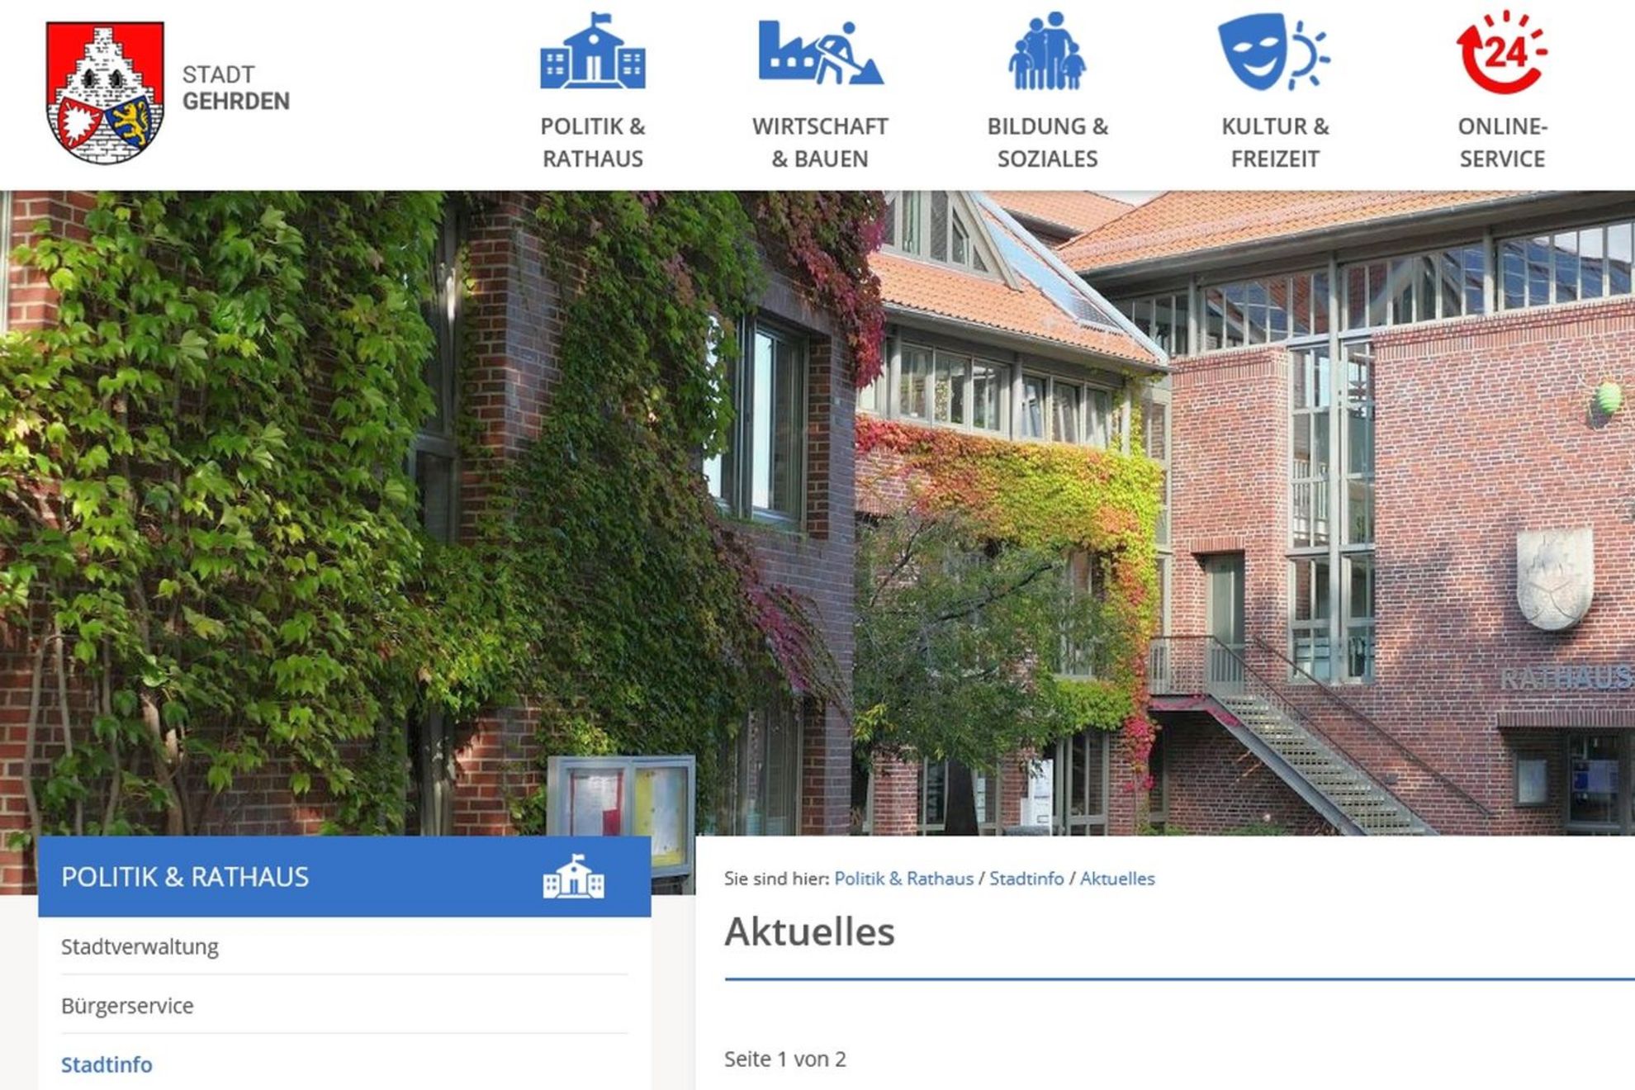Click the family icon for Bildung & Soziales

tap(1047, 50)
